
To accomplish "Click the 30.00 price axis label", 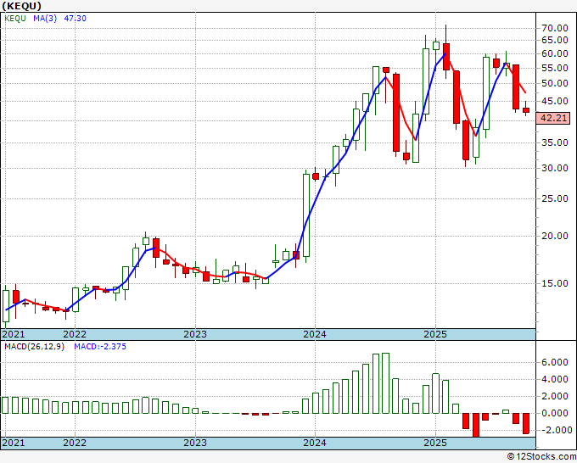I will pos(554,168).
